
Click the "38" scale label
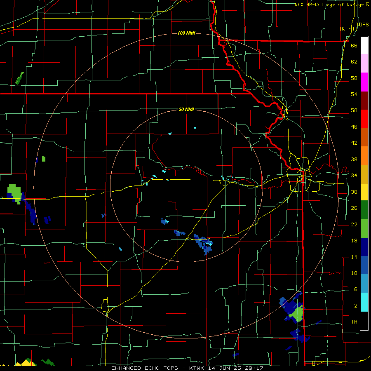pyautogui.click(x=354, y=159)
